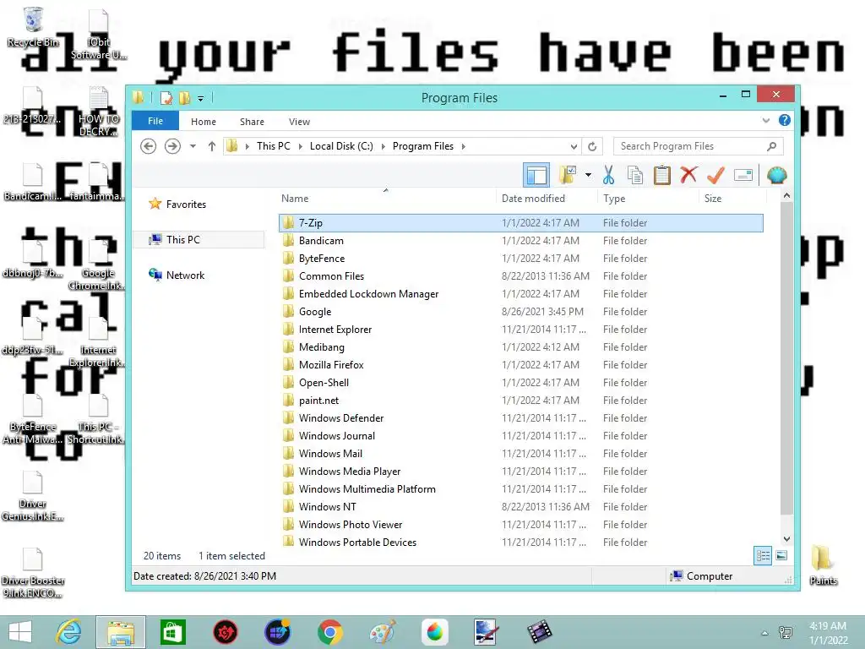Open the paint palette app on taskbar
Viewport: 865px width, 649px height.
[383, 632]
